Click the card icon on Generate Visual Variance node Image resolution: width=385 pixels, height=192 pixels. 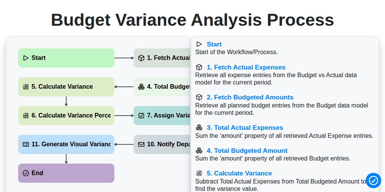coord(26,144)
